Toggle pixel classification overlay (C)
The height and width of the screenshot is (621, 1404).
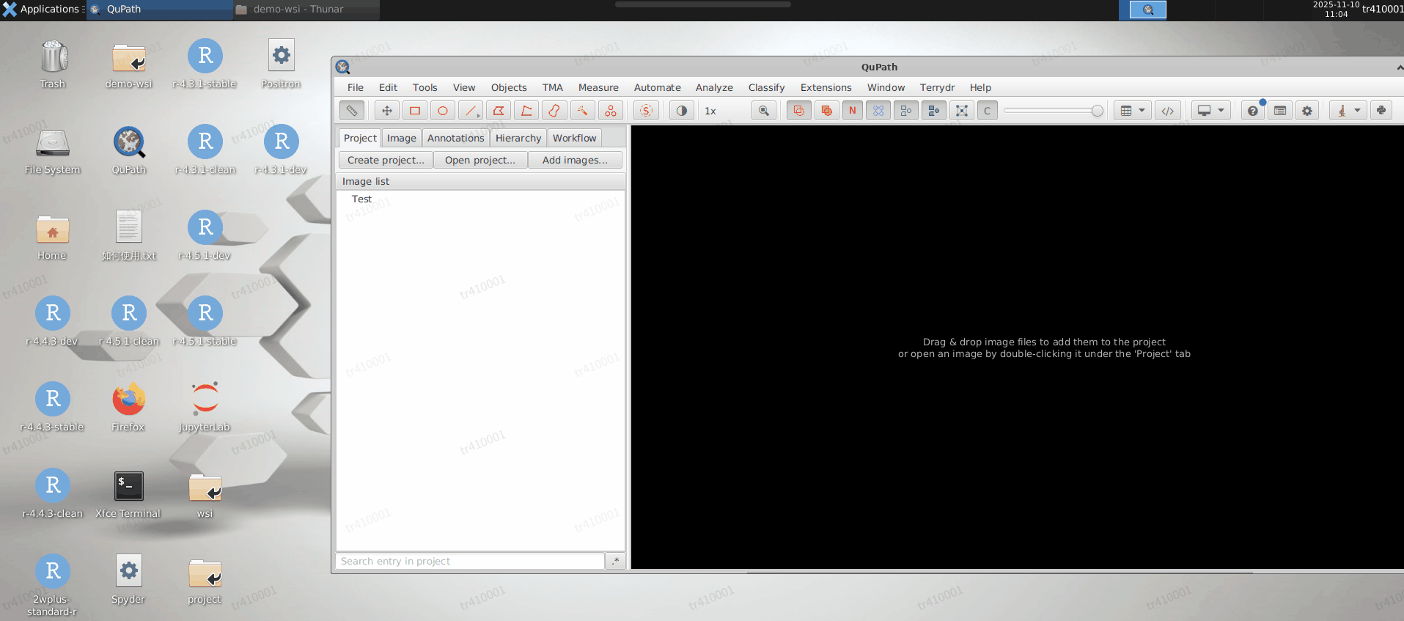pyautogui.click(x=988, y=111)
